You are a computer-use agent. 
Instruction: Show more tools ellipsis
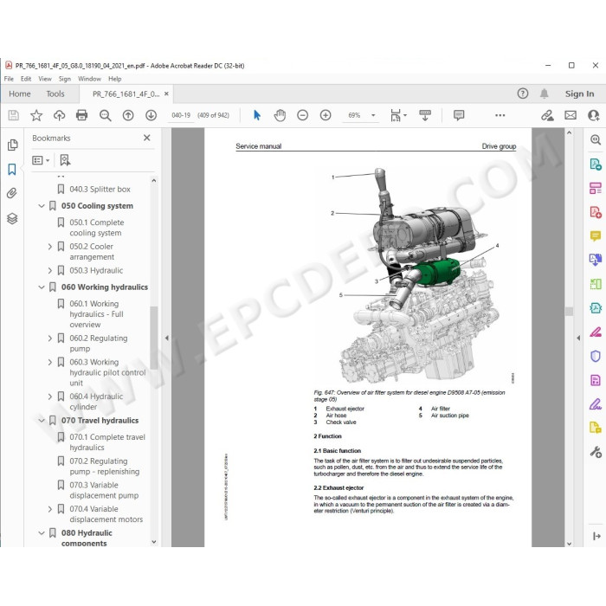tap(500, 115)
